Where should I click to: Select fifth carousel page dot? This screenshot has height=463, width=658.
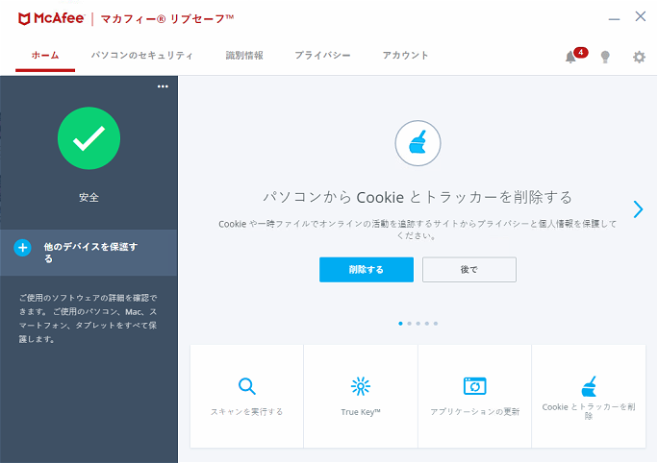[x=436, y=324]
